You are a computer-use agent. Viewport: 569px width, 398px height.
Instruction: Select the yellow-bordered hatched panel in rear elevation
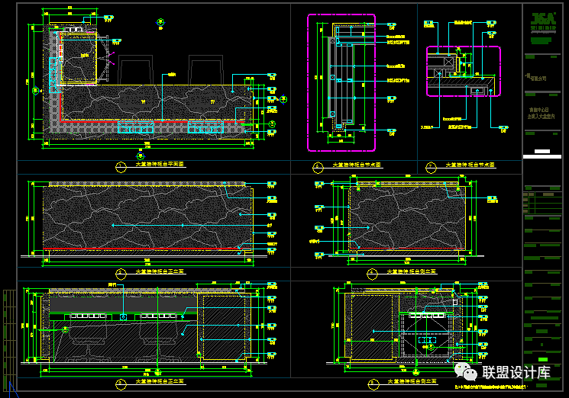click(223, 326)
